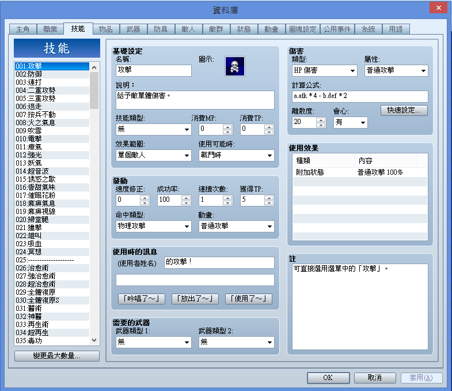This screenshot has height=391, width=452.
Task: Open the 使用可能時 dropdown
Action: [237, 155]
